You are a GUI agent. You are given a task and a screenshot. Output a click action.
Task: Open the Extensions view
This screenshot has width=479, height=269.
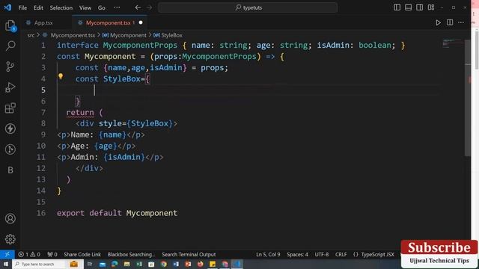pyautogui.click(x=10, y=108)
